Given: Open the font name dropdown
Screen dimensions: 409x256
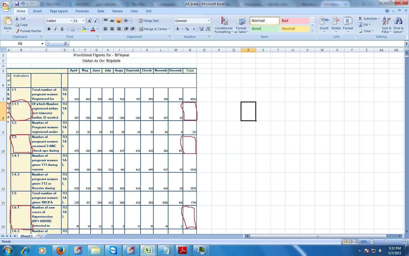Looking at the screenshot, I should pos(71,21).
